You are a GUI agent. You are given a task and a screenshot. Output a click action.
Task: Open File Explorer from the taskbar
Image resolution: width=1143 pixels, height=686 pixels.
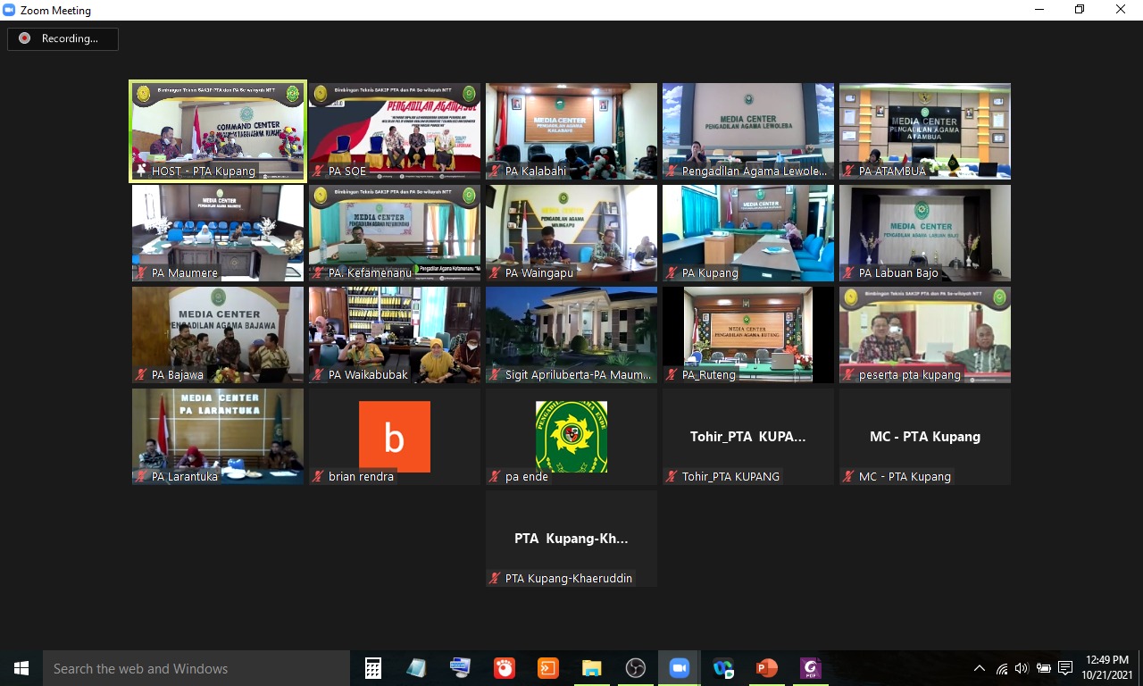point(592,668)
